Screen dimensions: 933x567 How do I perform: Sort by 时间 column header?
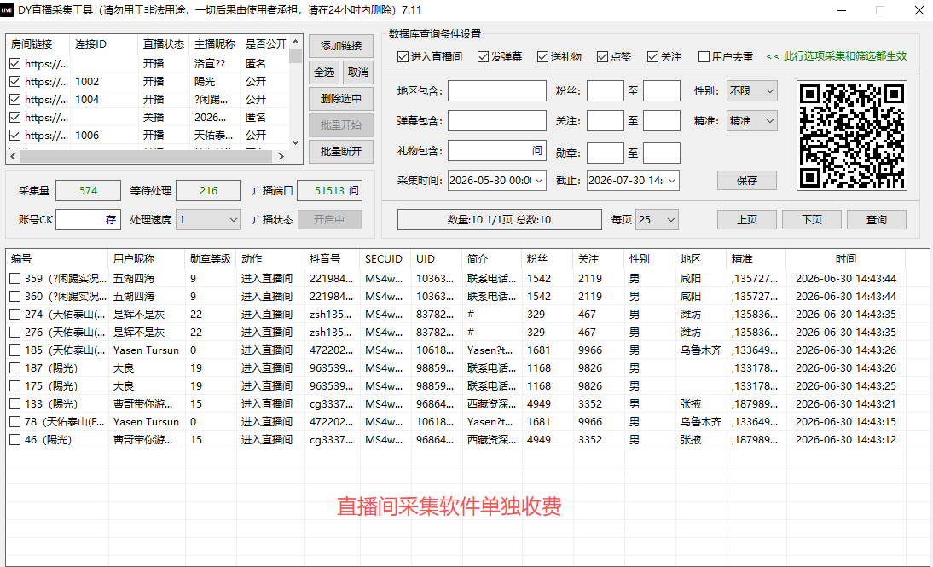(845, 259)
